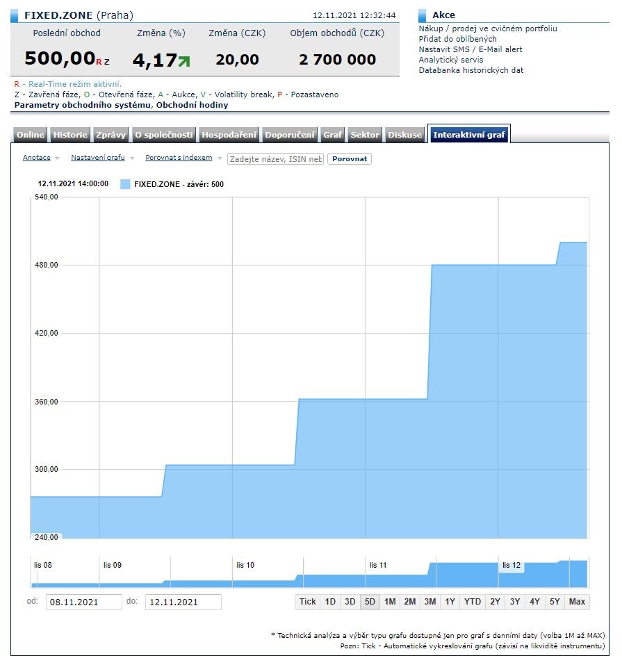Open the Hospodaření tab
The image size is (622, 665).
coord(229,135)
